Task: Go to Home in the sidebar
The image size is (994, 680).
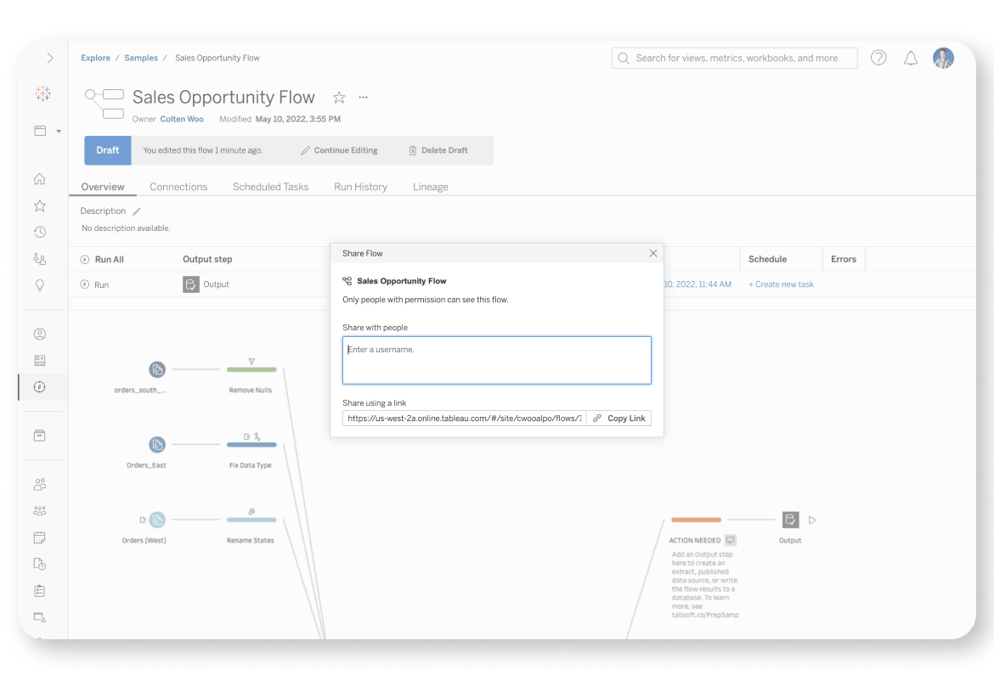Action: [x=39, y=179]
